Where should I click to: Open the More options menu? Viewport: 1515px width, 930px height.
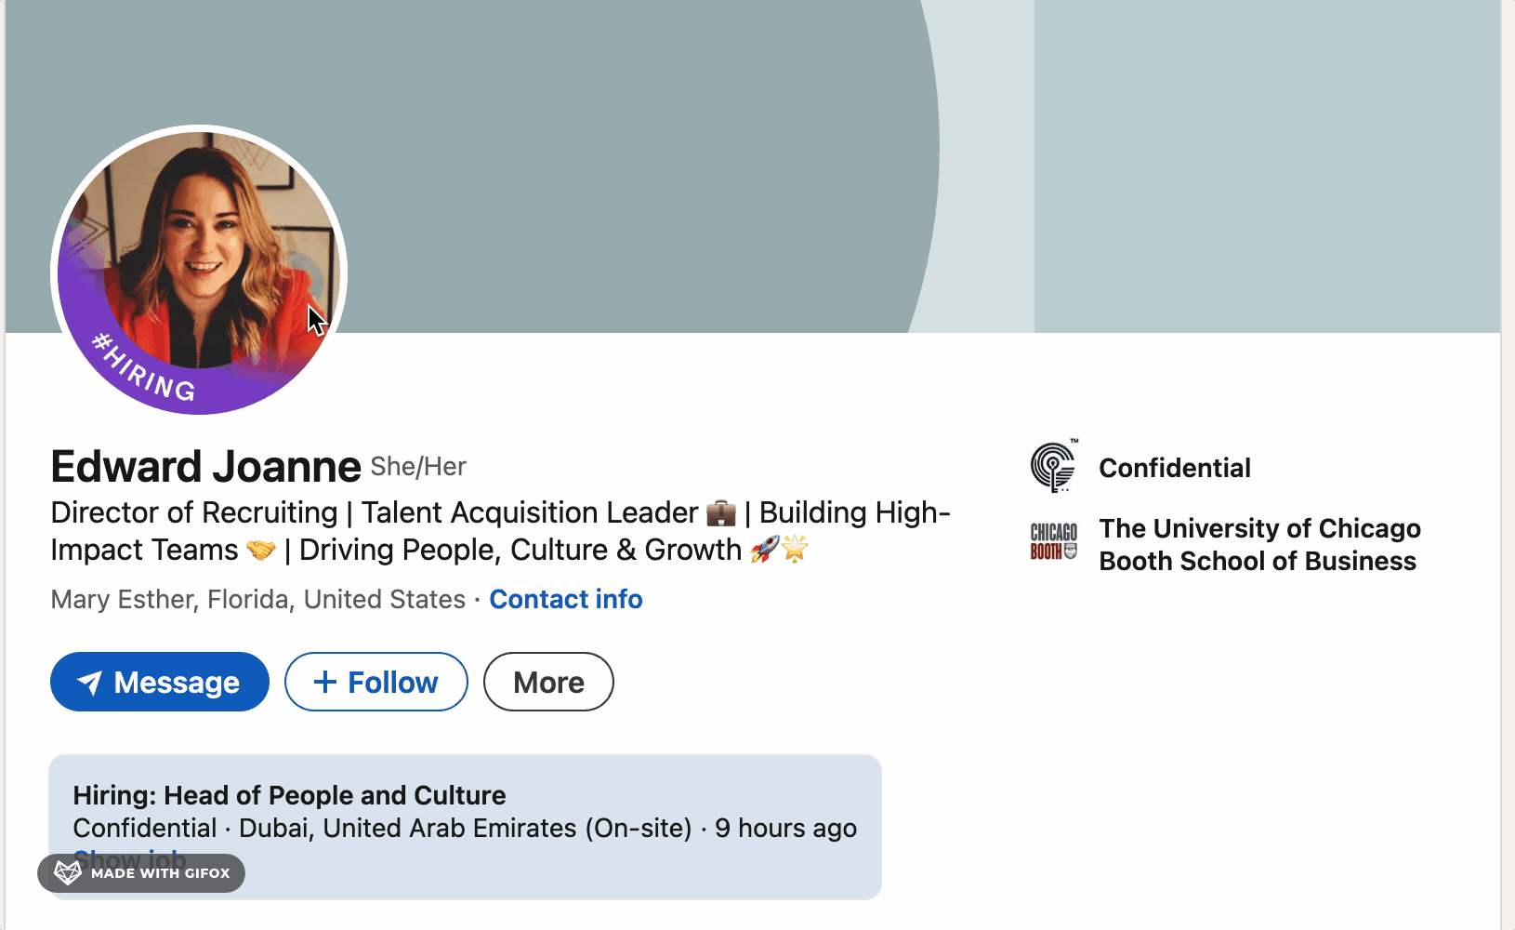pyautogui.click(x=547, y=682)
